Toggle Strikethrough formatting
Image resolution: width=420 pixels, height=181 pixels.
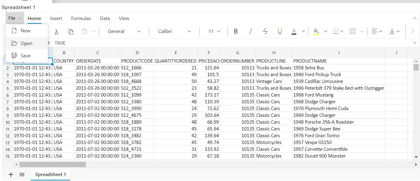265,31
